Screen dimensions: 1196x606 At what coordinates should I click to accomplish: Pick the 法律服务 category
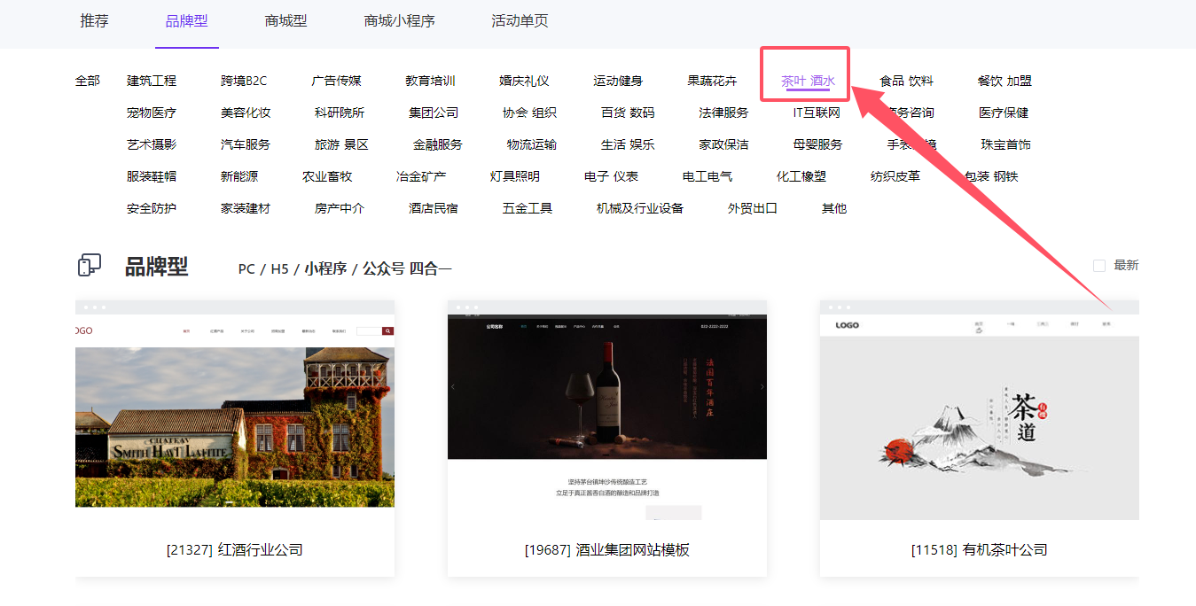[x=723, y=113]
